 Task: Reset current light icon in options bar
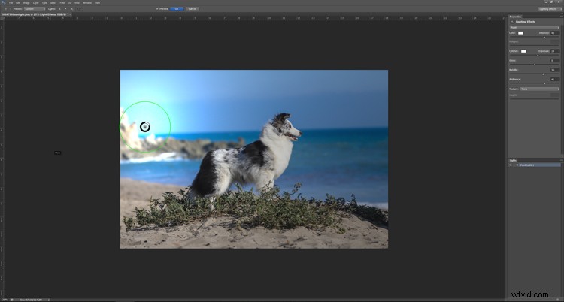(x=80, y=8)
